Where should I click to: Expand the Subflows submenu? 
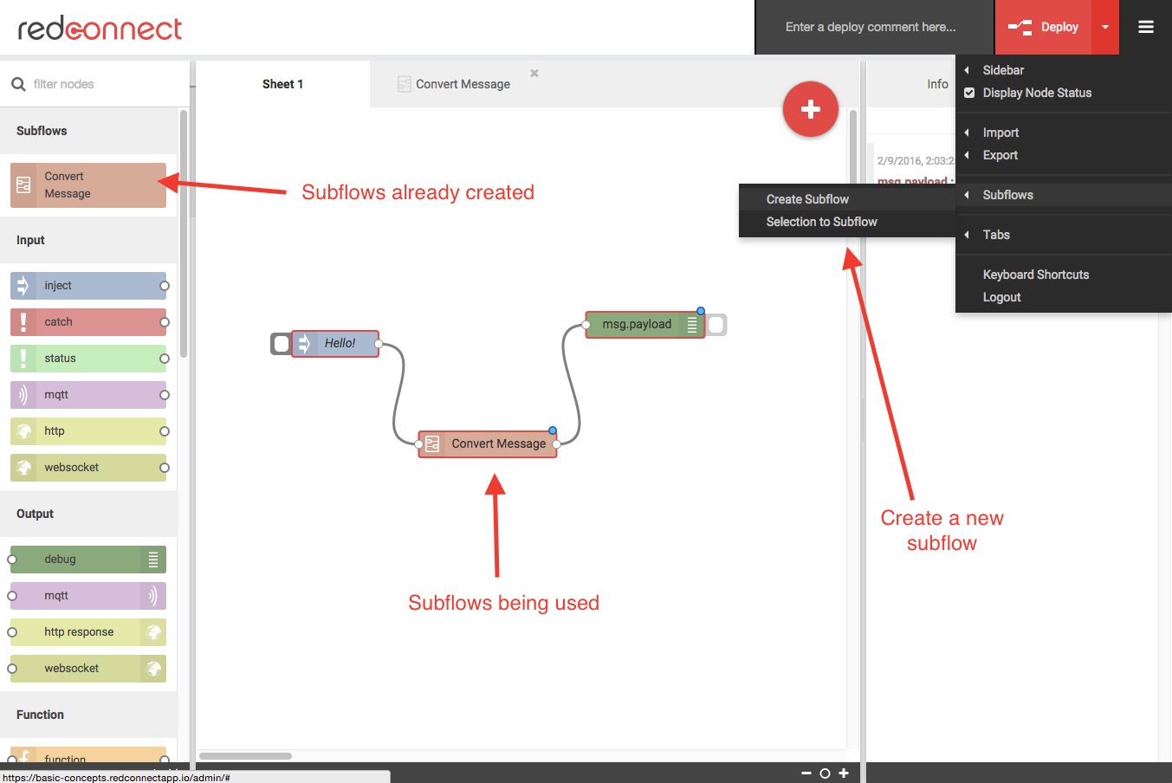(x=1007, y=195)
